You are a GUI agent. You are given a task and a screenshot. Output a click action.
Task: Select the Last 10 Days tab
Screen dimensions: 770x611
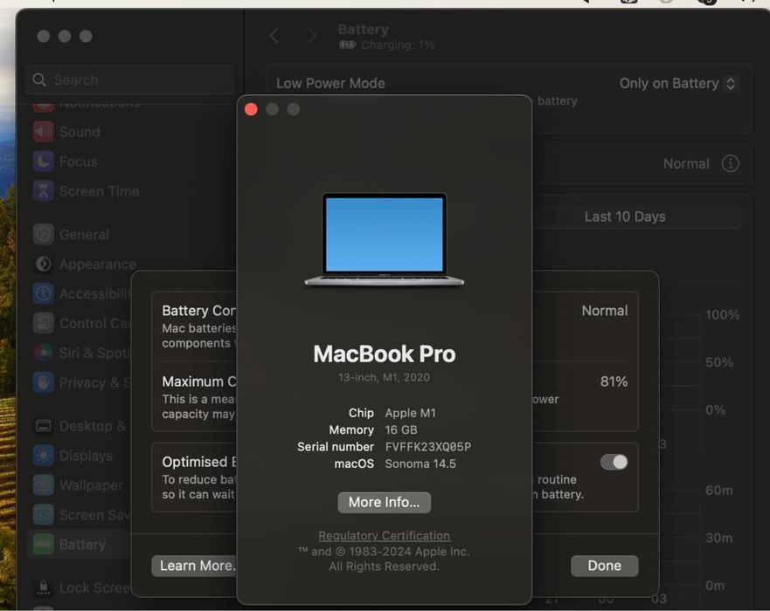point(625,216)
